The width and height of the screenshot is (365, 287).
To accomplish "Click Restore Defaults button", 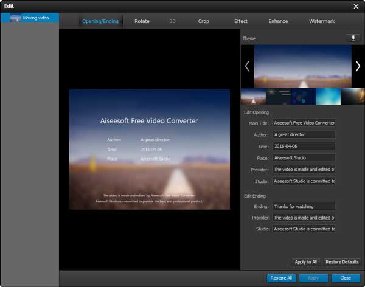I will pos(342,262).
